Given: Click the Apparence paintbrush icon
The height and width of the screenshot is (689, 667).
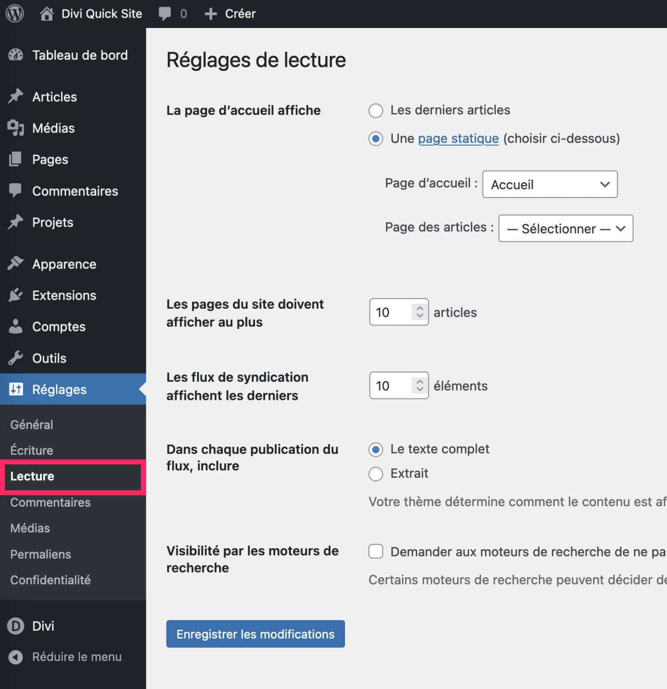Looking at the screenshot, I should pos(16,264).
